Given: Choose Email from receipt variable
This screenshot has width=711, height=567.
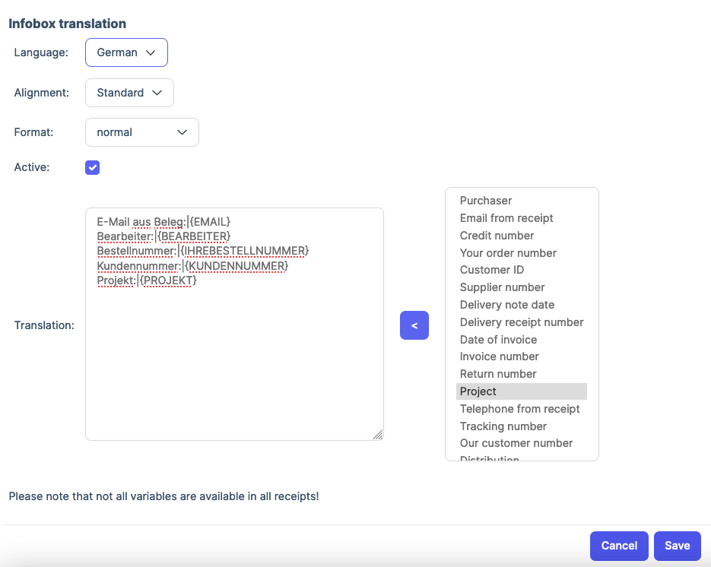Looking at the screenshot, I should tap(506, 218).
